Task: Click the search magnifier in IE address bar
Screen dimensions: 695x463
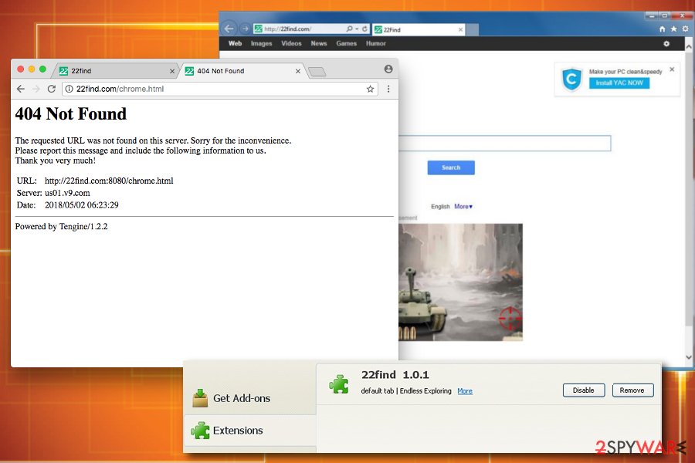Action: 349,29
